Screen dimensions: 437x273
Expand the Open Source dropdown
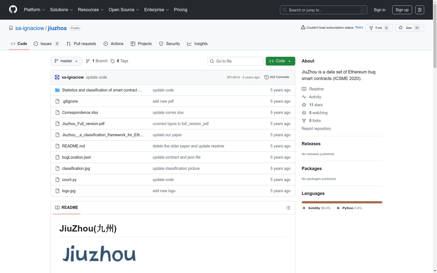[124, 10]
